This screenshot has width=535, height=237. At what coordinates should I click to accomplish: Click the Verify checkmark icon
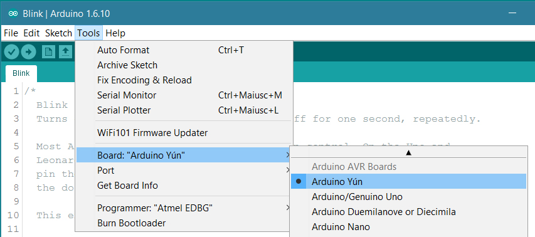coord(11,52)
